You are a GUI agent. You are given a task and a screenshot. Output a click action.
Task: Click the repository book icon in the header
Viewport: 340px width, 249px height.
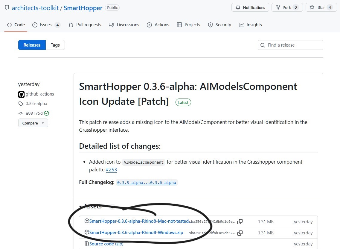point(7,7)
